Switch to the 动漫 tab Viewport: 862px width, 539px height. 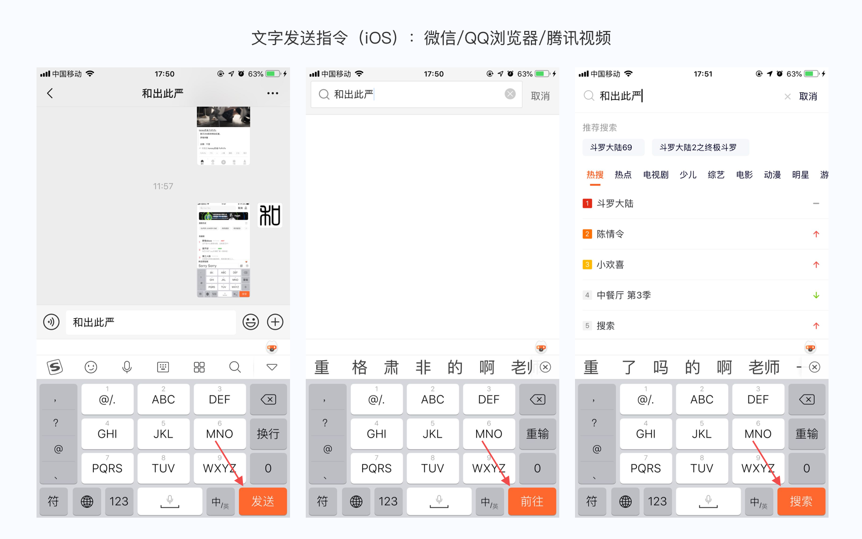[x=772, y=175]
